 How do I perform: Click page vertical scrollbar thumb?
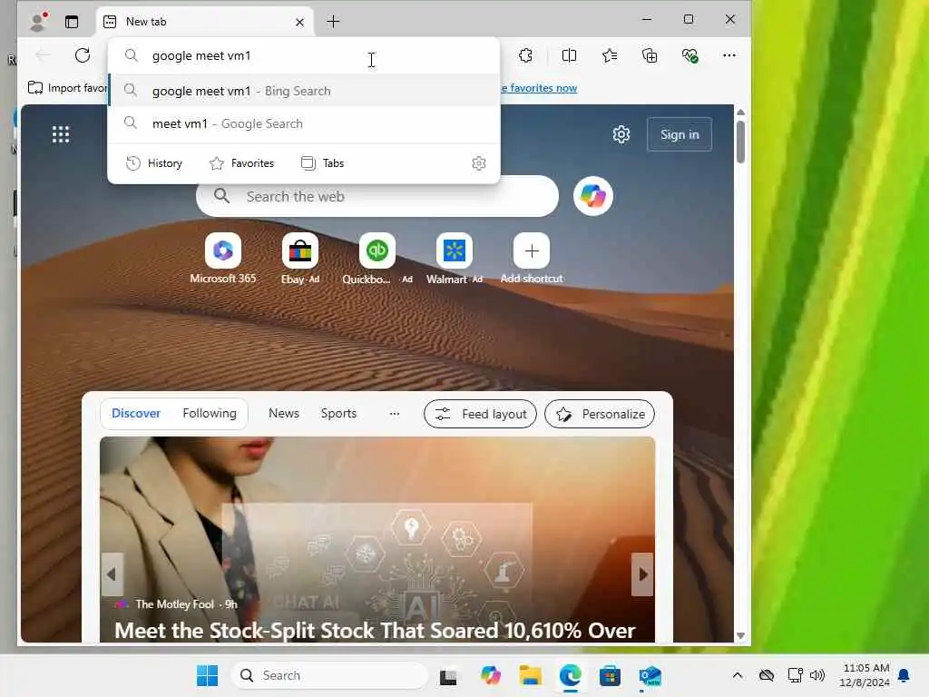click(x=740, y=141)
